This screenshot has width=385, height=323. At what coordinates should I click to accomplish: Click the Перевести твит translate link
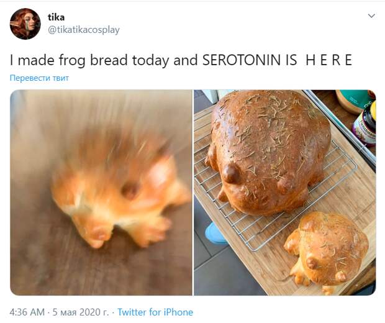coord(39,78)
